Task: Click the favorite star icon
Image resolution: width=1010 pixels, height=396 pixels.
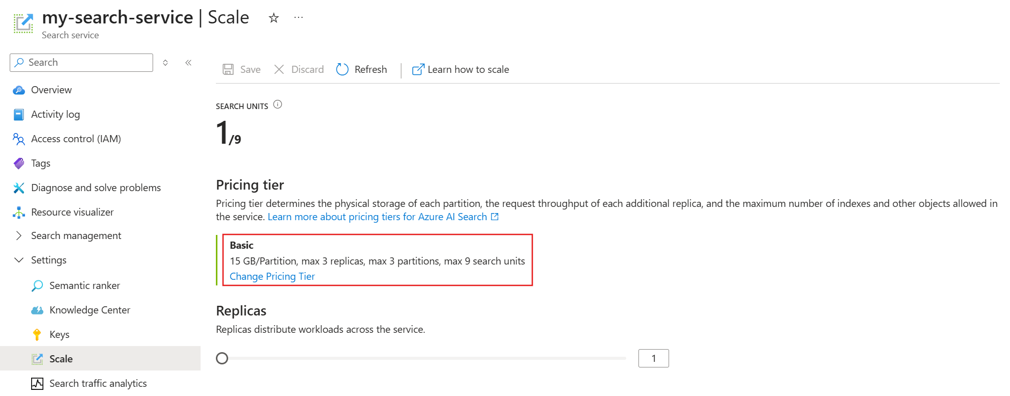Action: (274, 18)
